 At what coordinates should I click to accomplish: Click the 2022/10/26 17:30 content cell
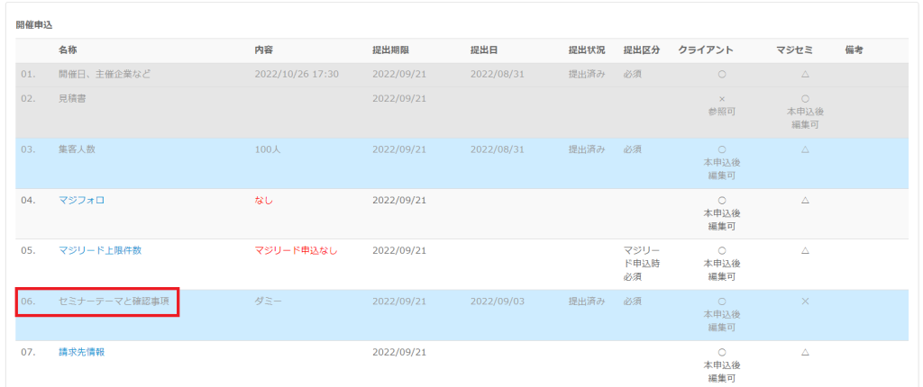point(297,74)
